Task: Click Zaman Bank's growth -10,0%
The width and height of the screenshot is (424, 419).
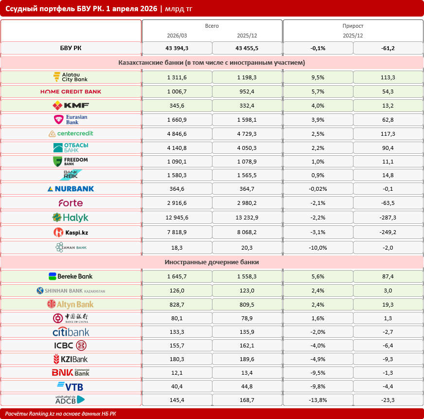Action: 318,248
